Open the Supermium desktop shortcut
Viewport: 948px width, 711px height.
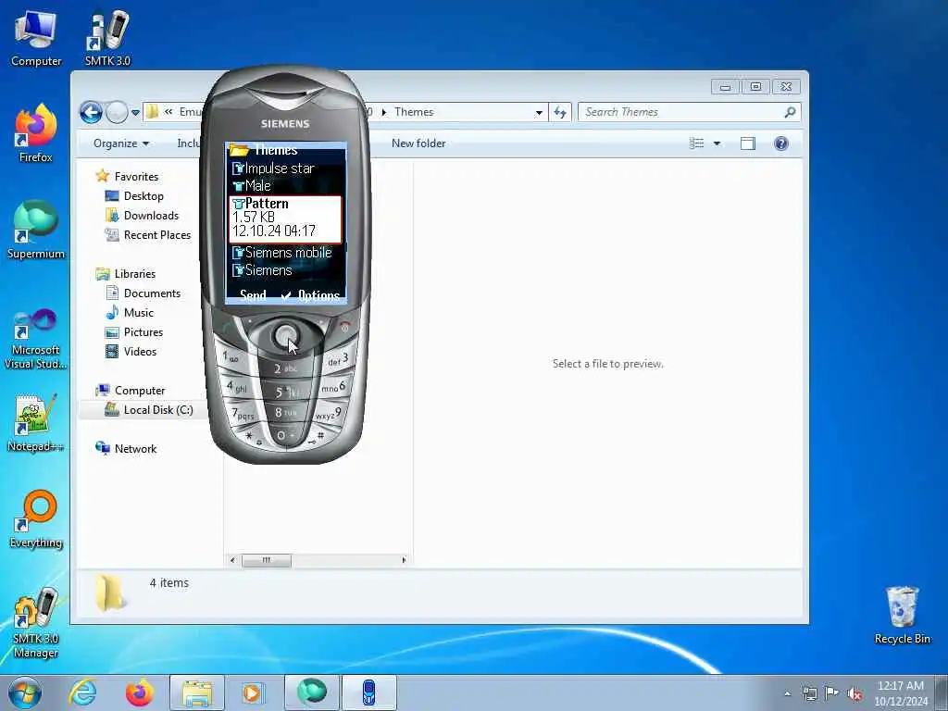click(36, 230)
